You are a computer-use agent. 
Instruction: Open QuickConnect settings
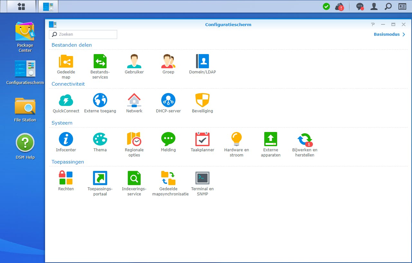point(66,100)
